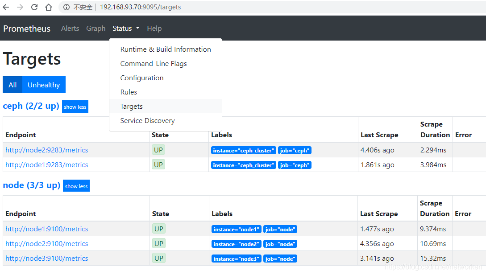The height and width of the screenshot is (275, 486).
Task: Open the http://node2:9100/metrics endpoint link
Action: tap(47, 244)
